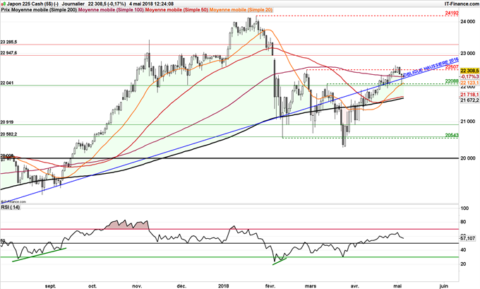The width and height of the screenshot is (480, 289).
Task: Click the RSI axis 80 label
Action: click(464, 222)
